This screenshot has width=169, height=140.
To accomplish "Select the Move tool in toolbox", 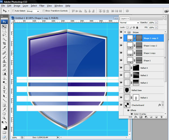I will pos(4,26).
